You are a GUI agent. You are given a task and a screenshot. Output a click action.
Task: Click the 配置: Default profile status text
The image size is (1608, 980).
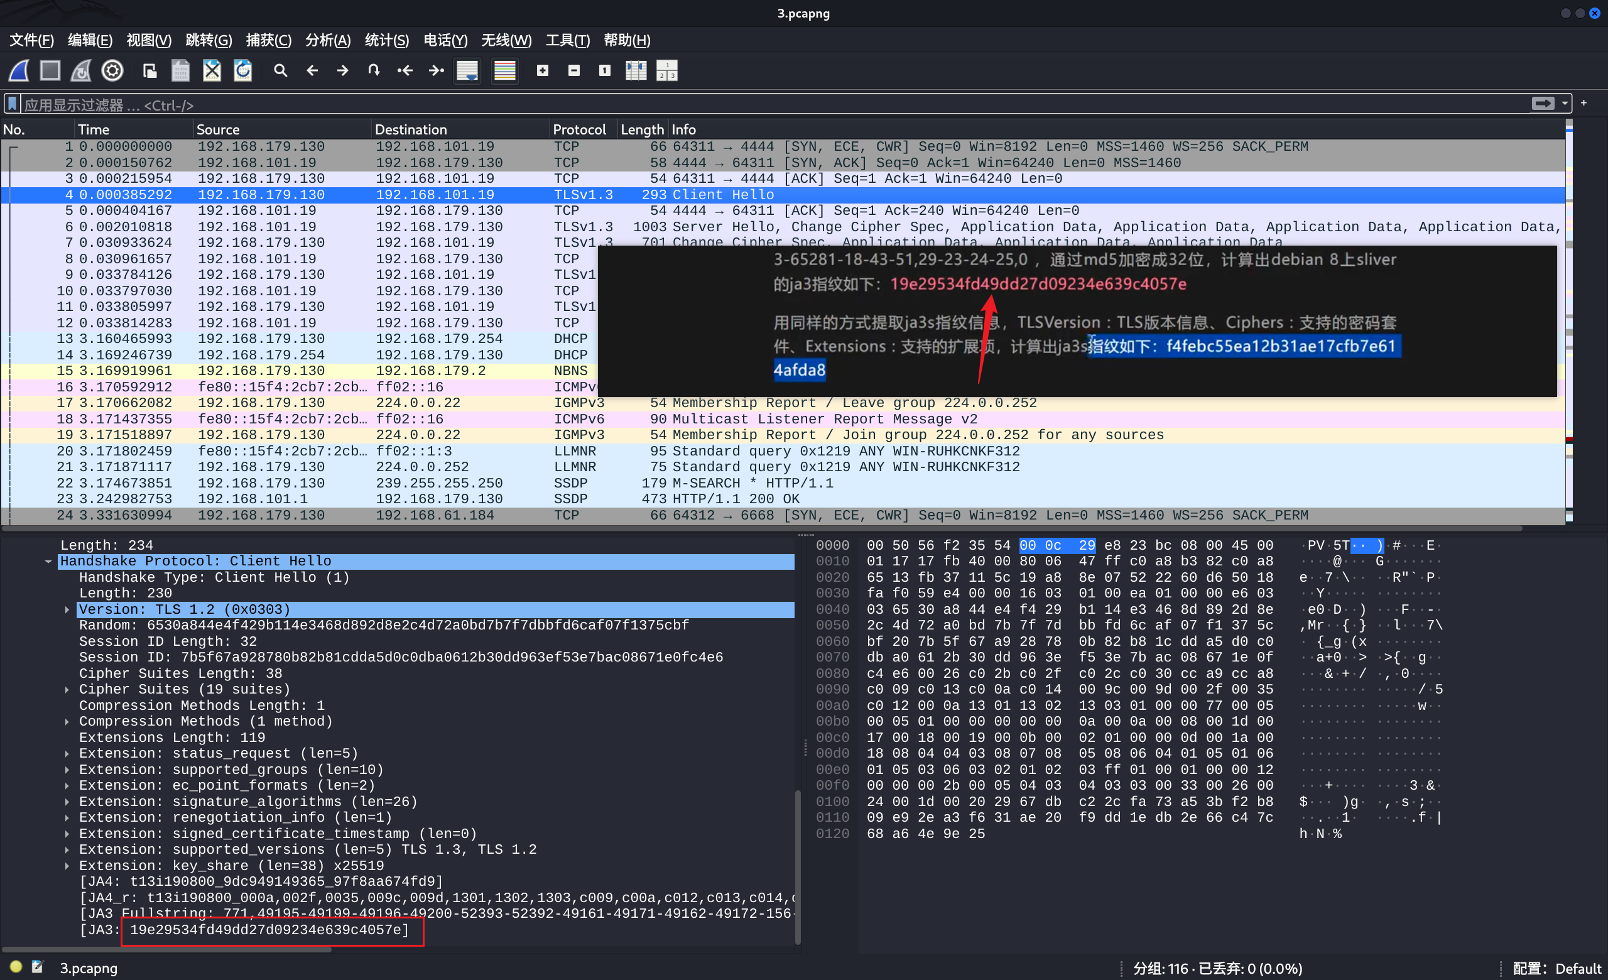pos(1556,968)
